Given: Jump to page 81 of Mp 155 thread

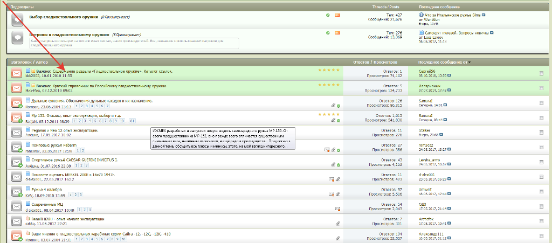Looking at the screenshot, I should 132,121.
